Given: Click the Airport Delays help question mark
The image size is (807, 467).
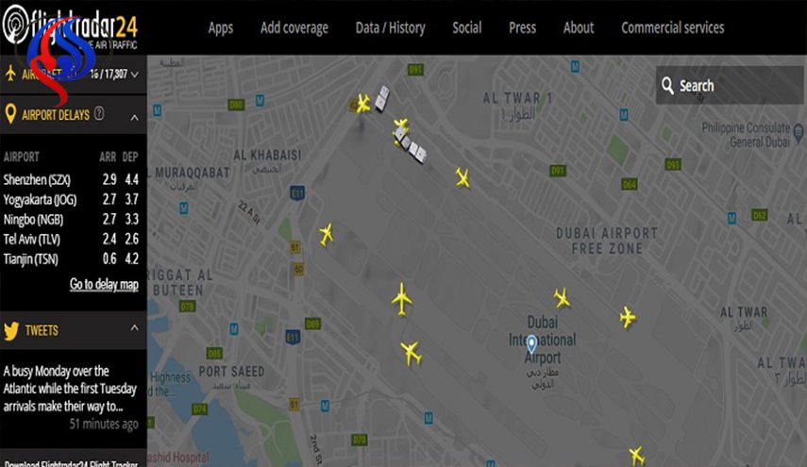Looking at the screenshot, I should [x=99, y=113].
